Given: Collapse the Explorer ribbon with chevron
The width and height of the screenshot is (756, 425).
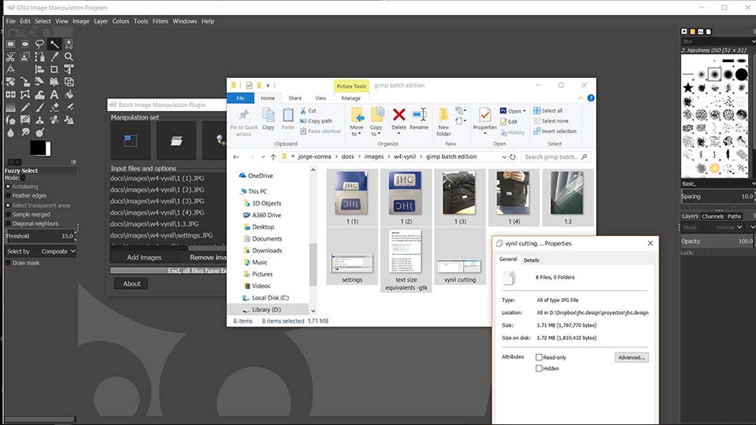Looking at the screenshot, I should pos(580,98).
